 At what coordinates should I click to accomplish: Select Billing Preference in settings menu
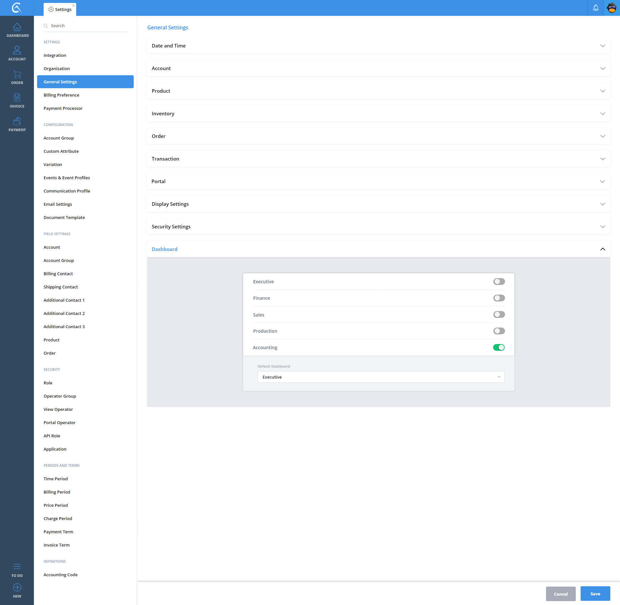coord(61,95)
